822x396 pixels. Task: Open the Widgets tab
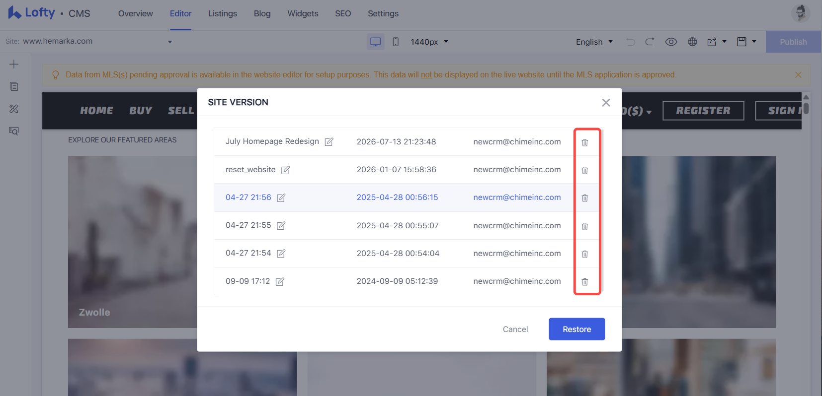point(303,14)
